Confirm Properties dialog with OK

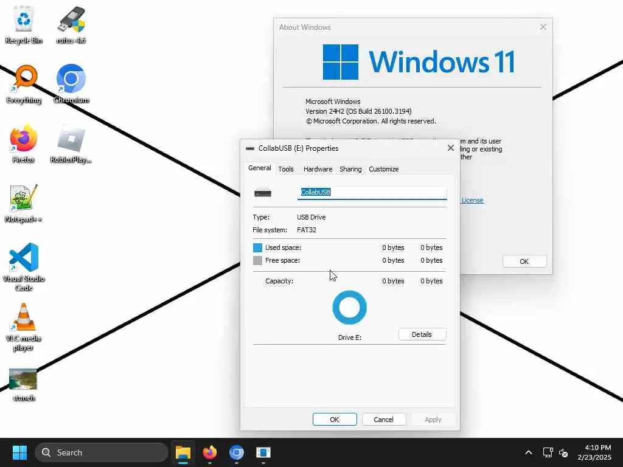pyautogui.click(x=335, y=420)
